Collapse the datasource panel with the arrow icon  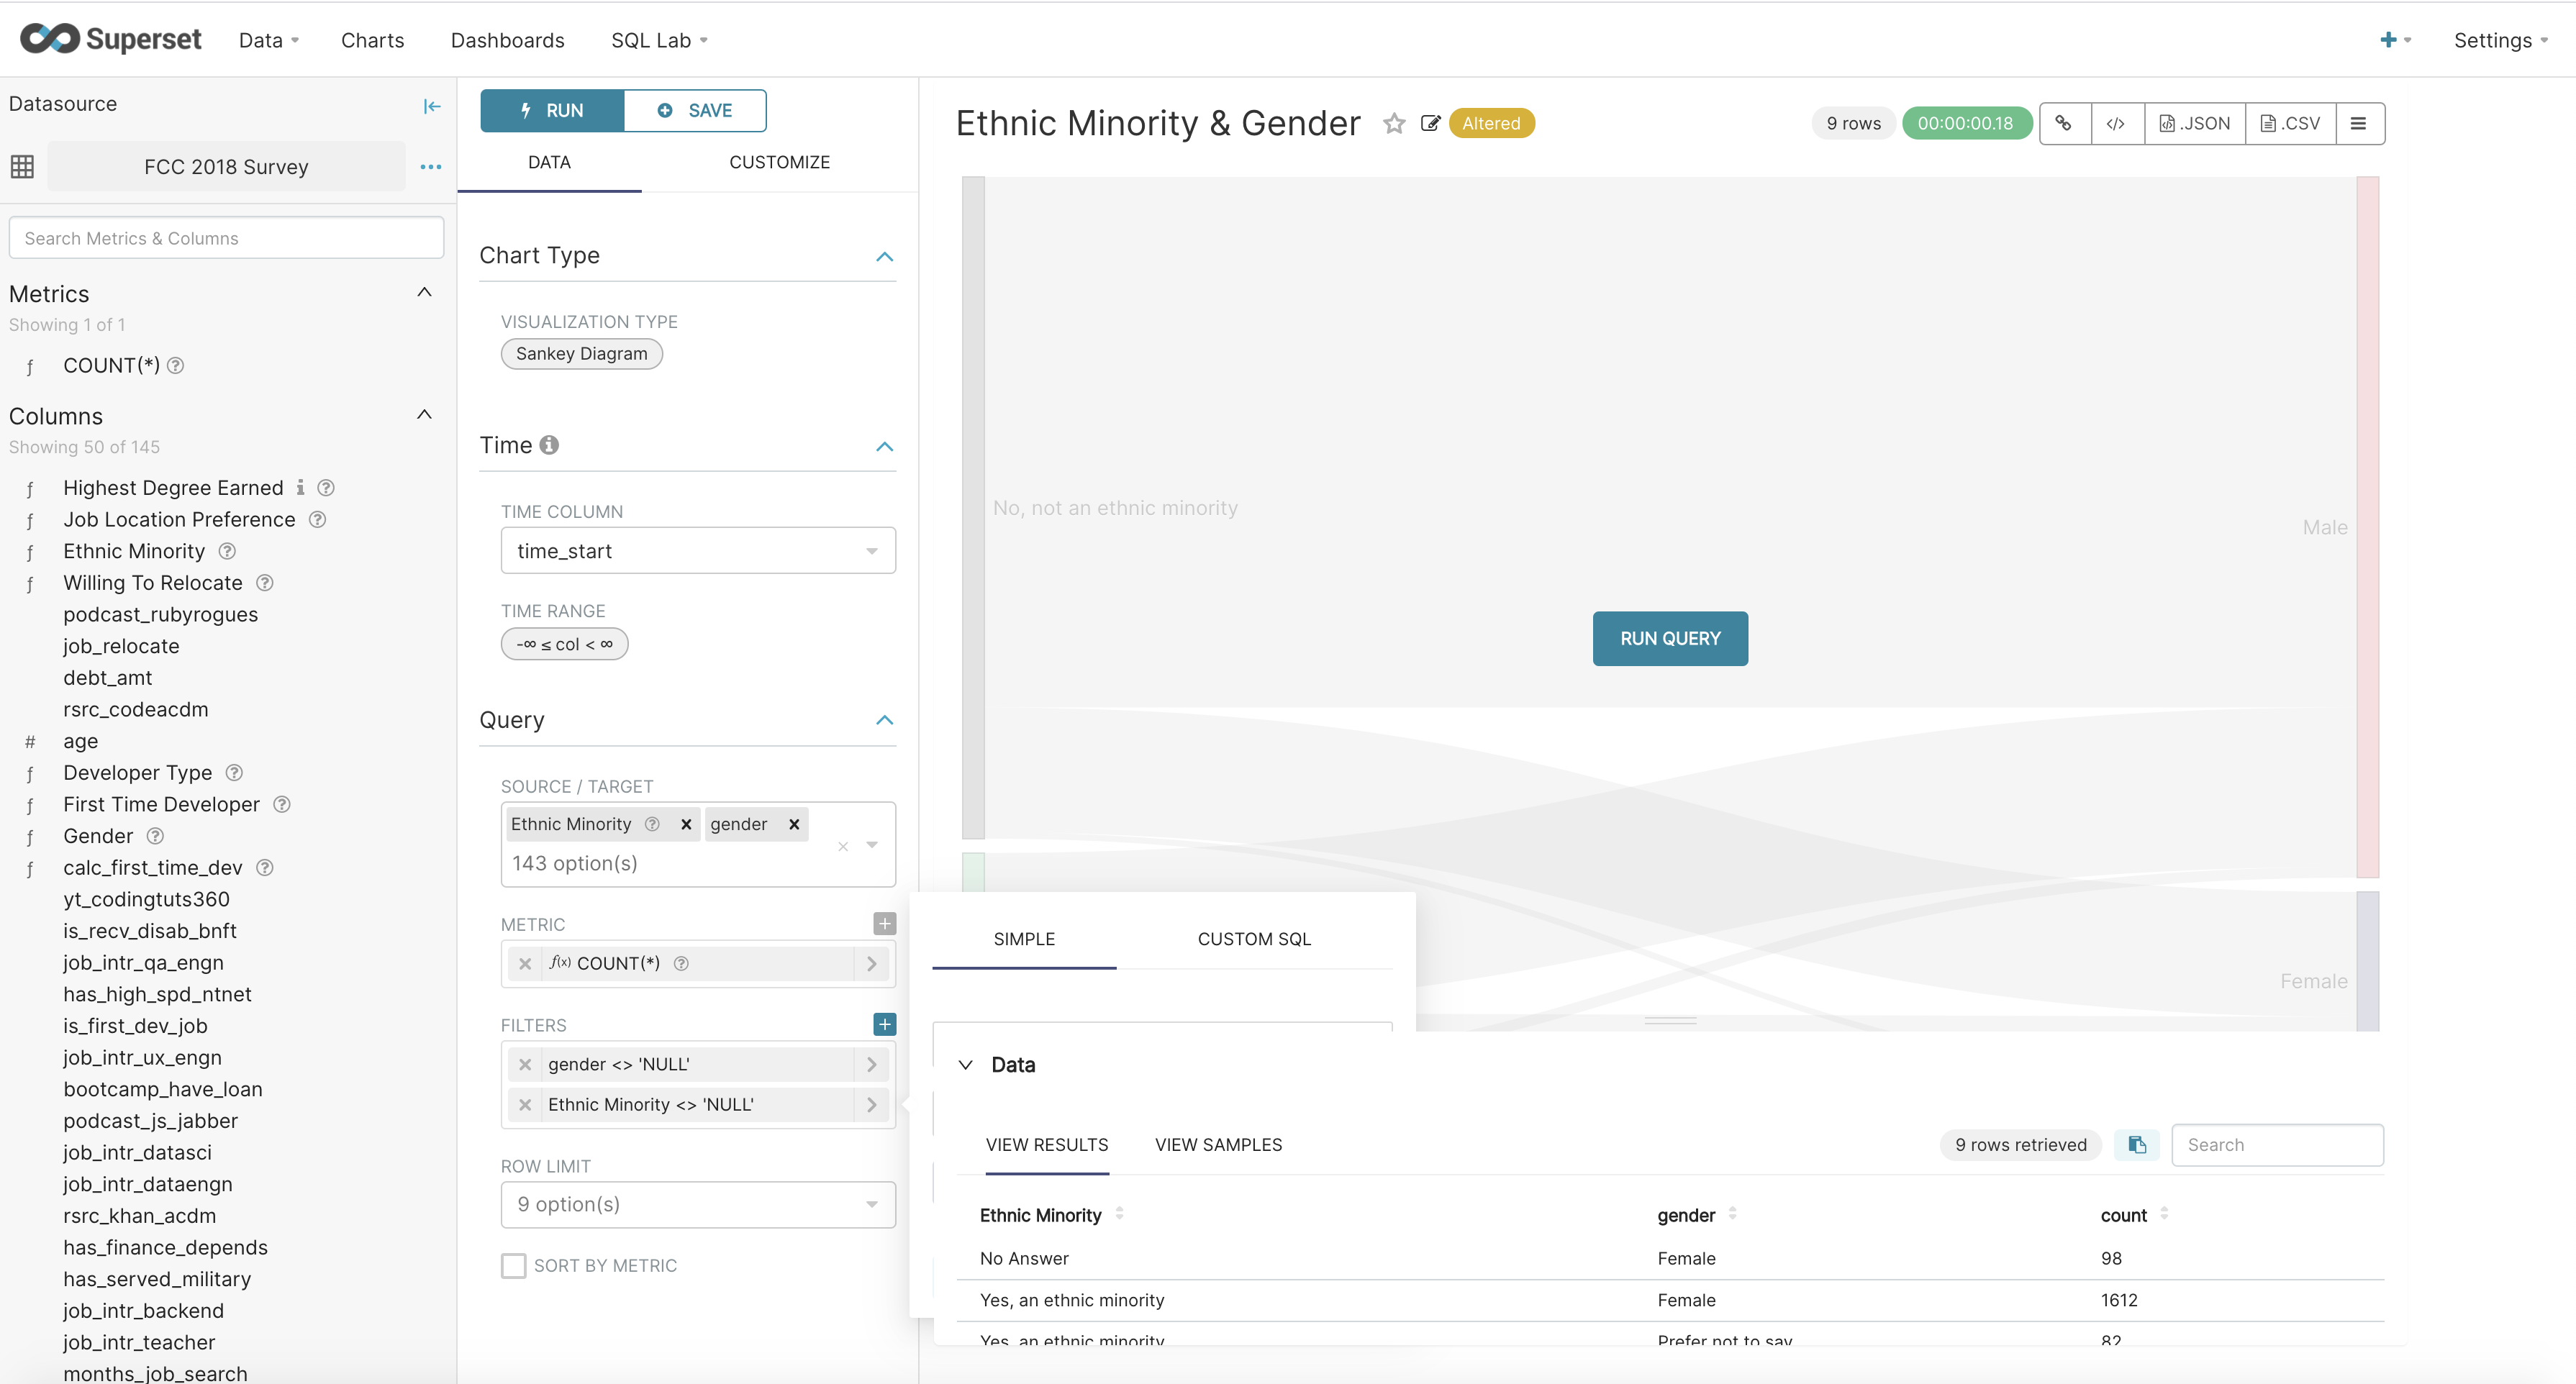431,106
